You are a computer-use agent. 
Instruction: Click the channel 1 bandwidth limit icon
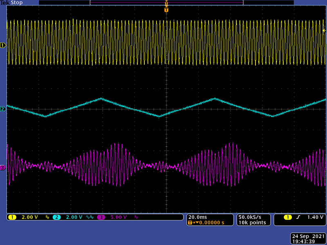(47, 217)
